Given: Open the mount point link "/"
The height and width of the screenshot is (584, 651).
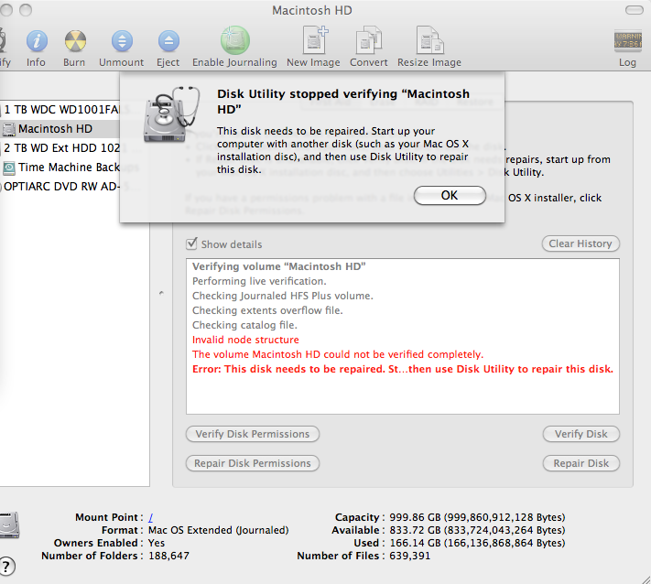Looking at the screenshot, I should pos(151,517).
